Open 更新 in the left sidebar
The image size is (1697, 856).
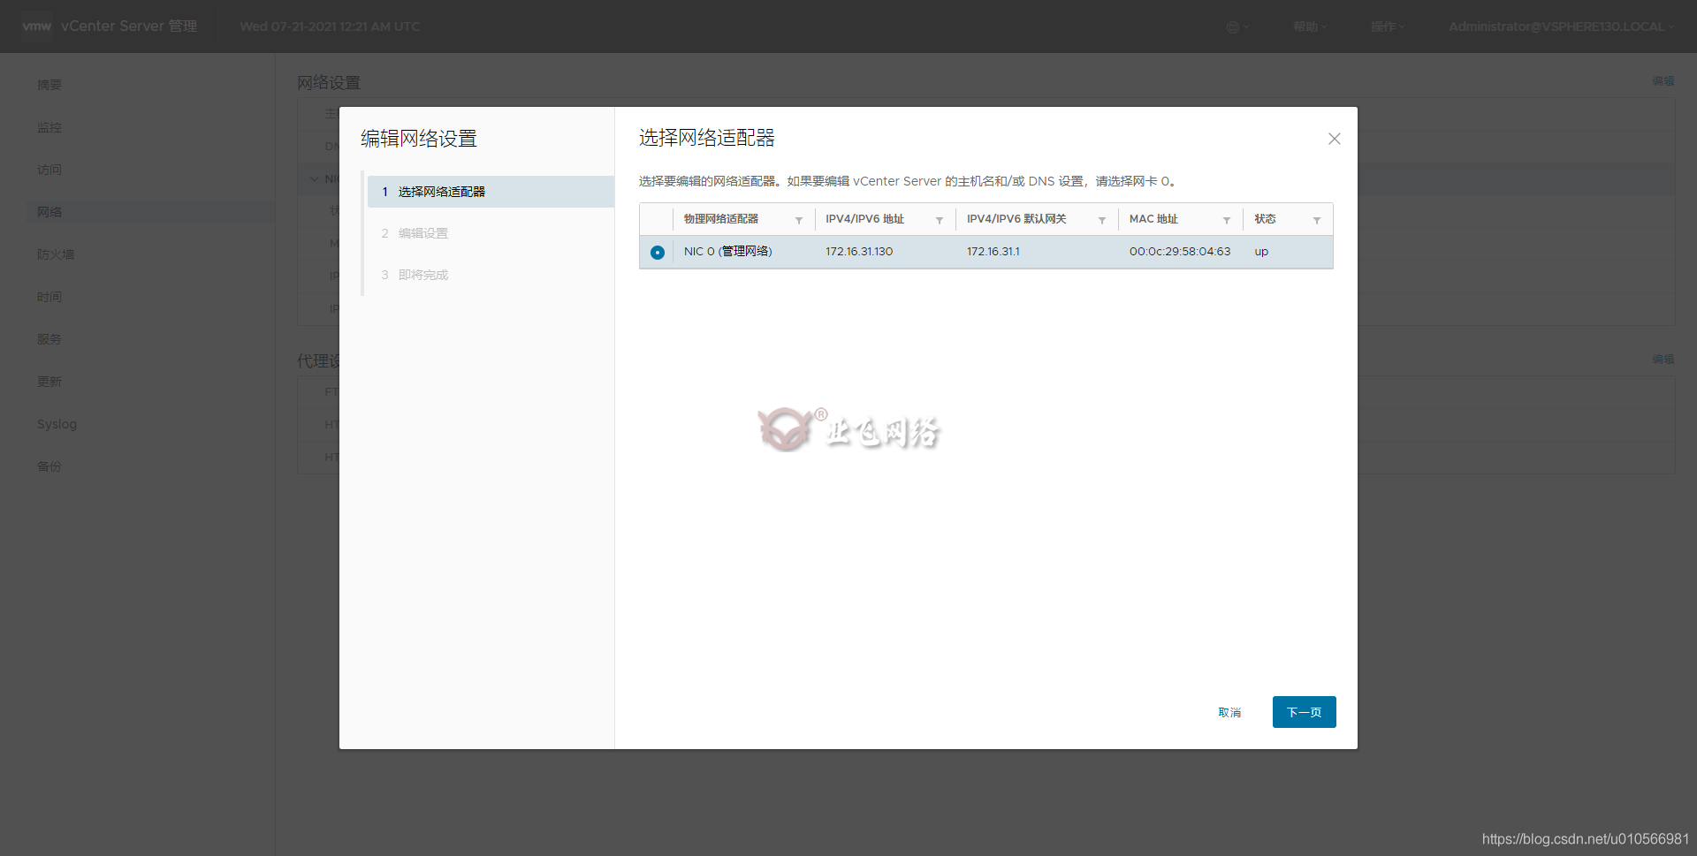[x=49, y=382]
